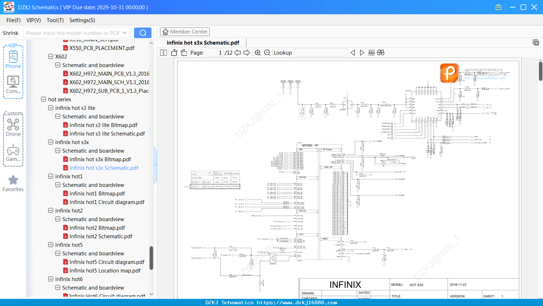The width and height of the screenshot is (543, 306).
Task: Open infinix hot2 Schematic.pdf
Action: tap(101, 236)
